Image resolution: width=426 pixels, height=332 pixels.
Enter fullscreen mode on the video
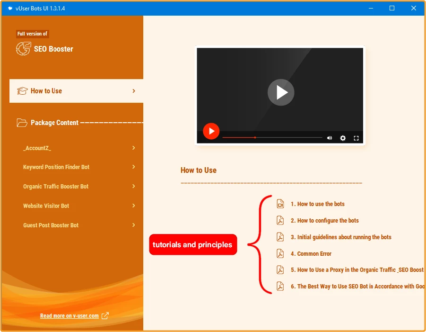356,138
